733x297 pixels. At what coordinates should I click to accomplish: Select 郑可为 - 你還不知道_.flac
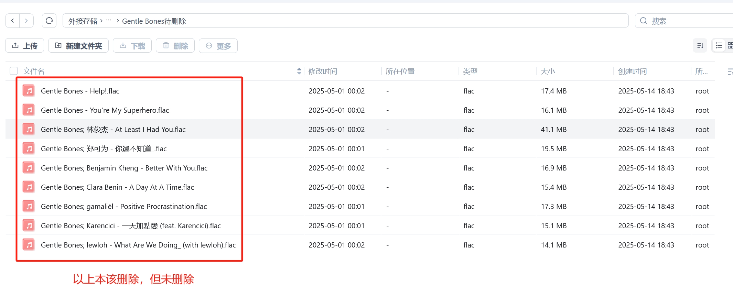tap(104, 148)
